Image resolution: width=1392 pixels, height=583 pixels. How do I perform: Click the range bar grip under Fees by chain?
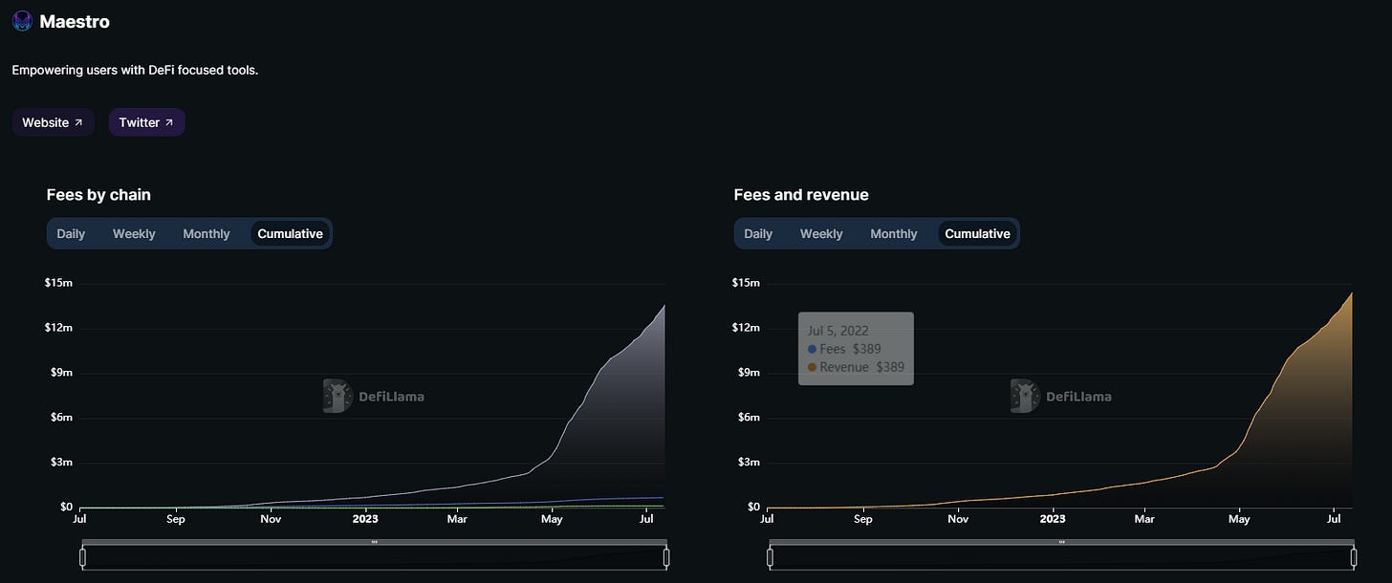375,542
